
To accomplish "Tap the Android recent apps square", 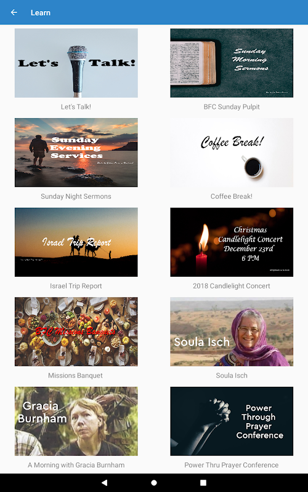I will click(203, 483).
